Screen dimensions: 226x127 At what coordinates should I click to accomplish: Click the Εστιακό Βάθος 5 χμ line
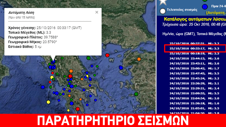coord(25,47)
